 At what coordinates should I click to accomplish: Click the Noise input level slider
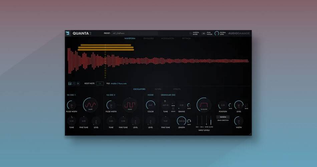click(x=207, y=121)
